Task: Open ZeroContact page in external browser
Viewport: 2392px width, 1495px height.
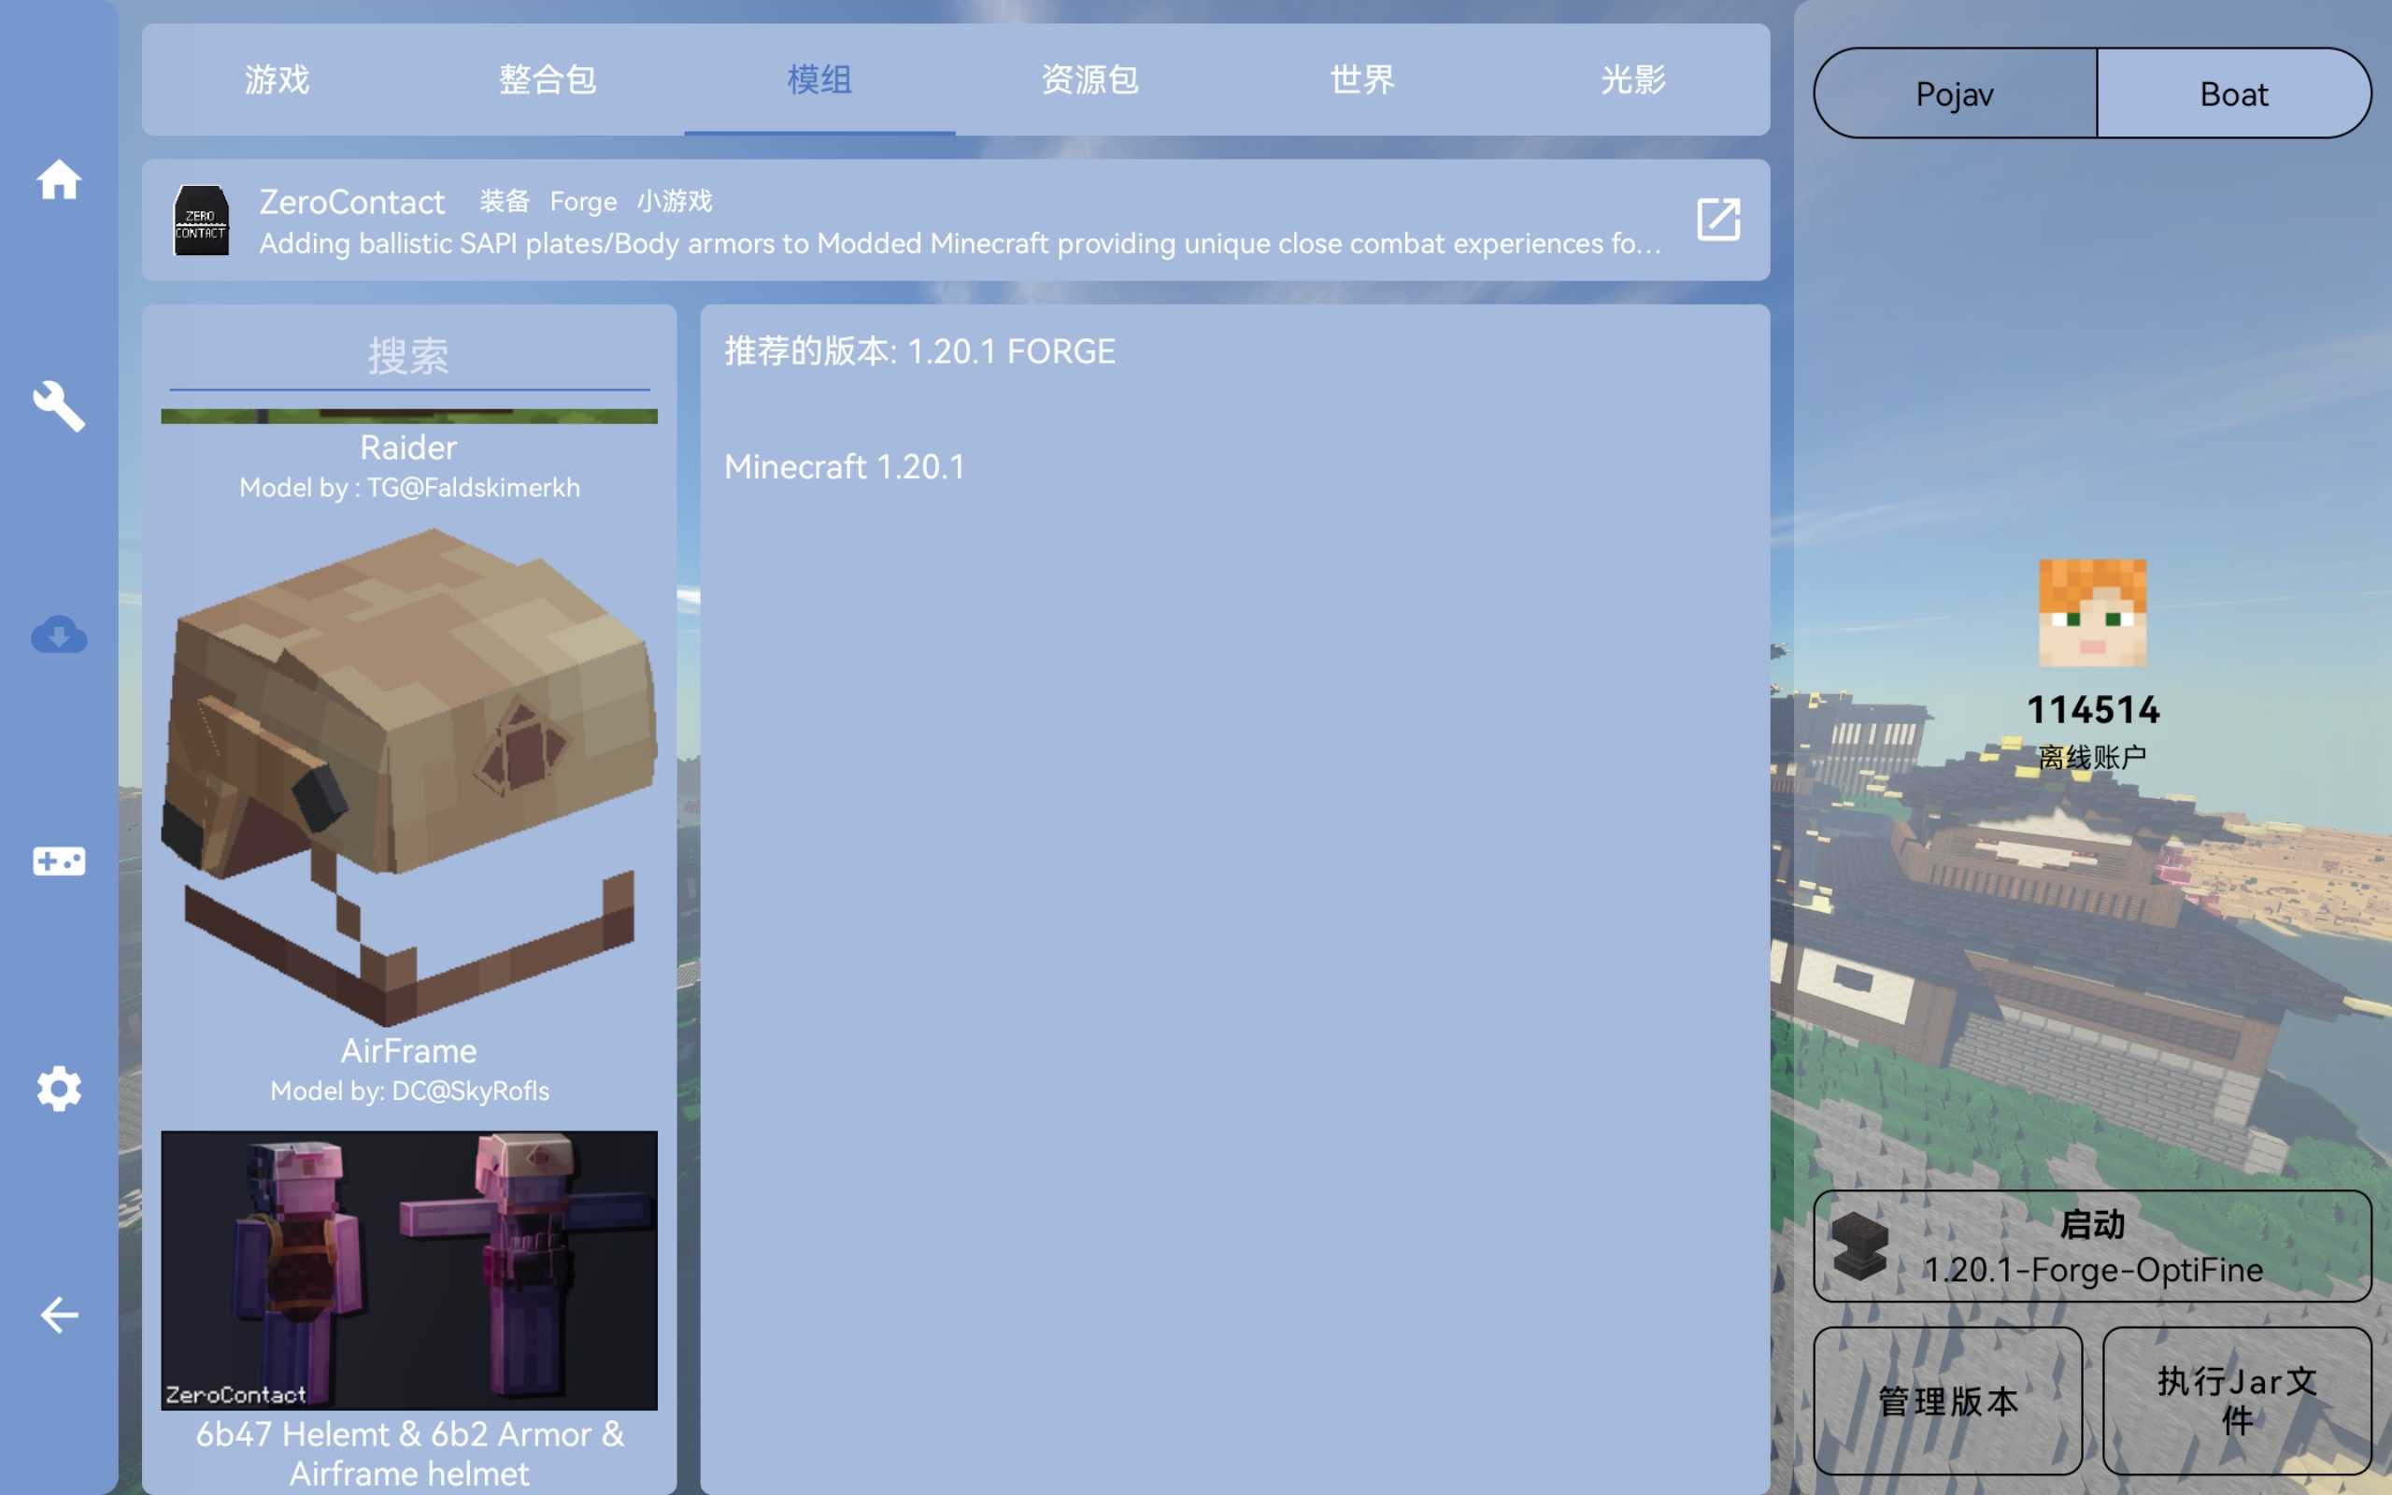Action: coord(1718,220)
